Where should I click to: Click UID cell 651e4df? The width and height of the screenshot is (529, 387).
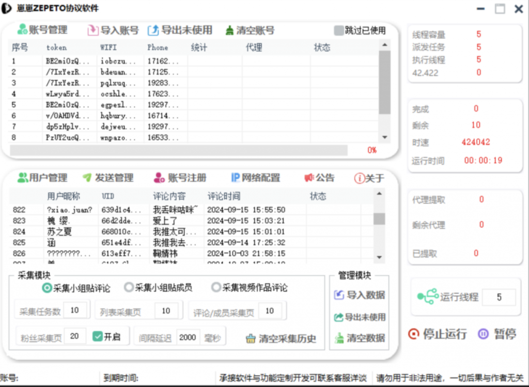pos(121,243)
